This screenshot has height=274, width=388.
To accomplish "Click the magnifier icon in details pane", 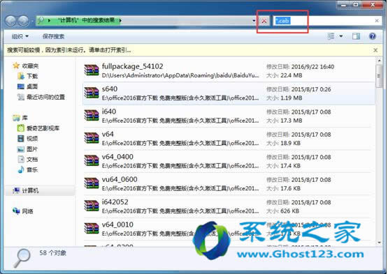I will [22, 258].
